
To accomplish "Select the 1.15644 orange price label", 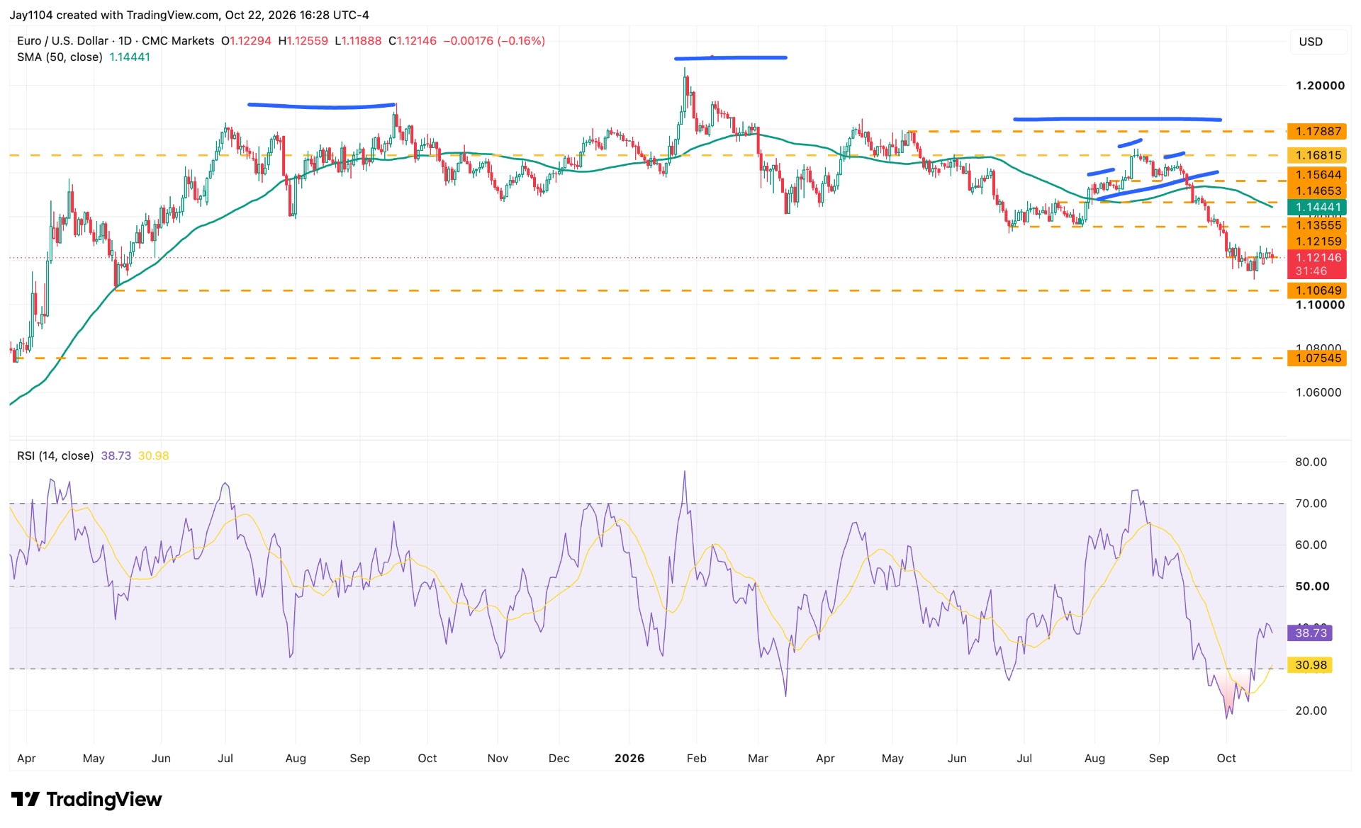I will (1317, 175).
